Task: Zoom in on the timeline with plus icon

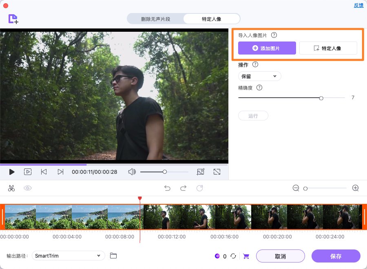Action: 355,188
